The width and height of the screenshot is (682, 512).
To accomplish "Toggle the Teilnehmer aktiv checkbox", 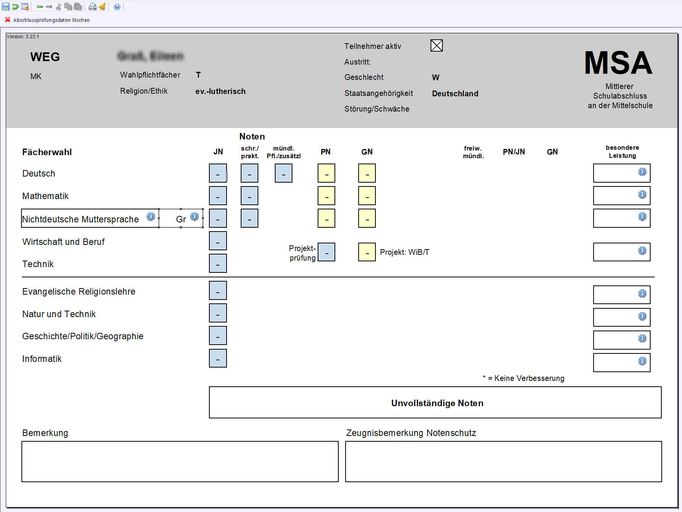I will (437, 45).
